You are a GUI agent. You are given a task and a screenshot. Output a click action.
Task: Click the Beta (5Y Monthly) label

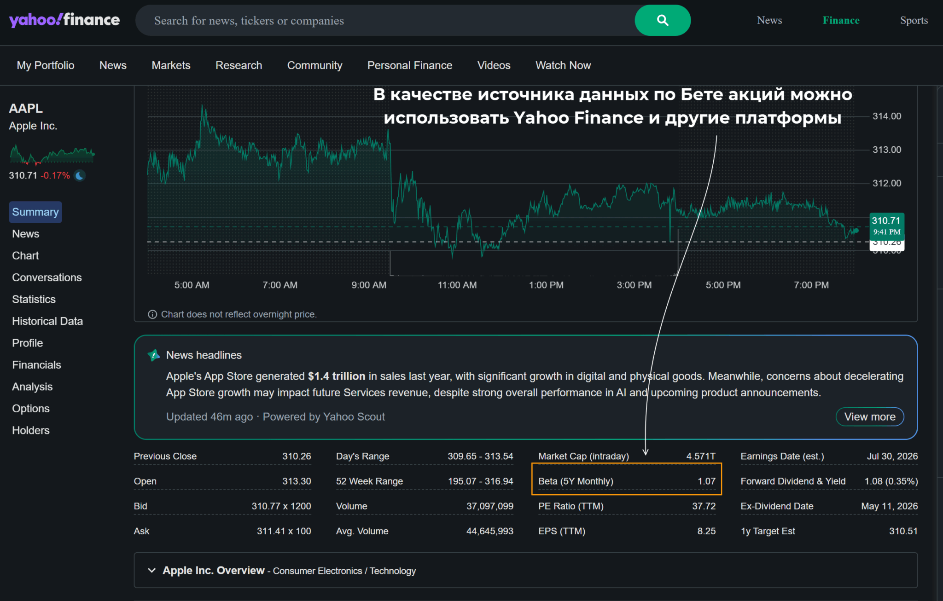pyautogui.click(x=576, y=481)
